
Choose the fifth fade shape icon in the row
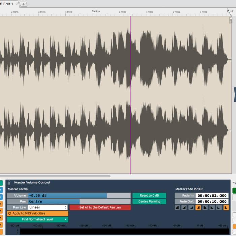pos(205,208)
